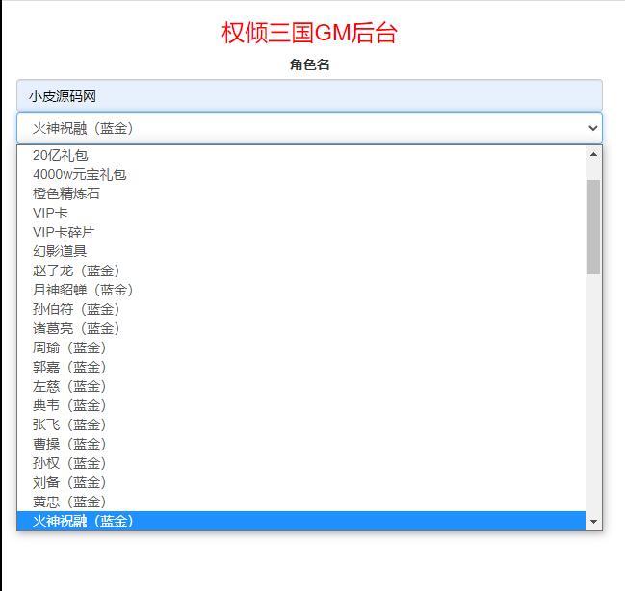The height and width of the screenshot is (591, 625).
Task: Click the dropdown list scrollbar thumb
Action: point(593,226)
